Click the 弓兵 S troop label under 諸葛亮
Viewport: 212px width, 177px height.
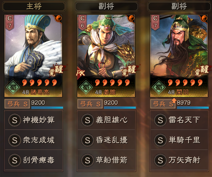coord(17,104)
